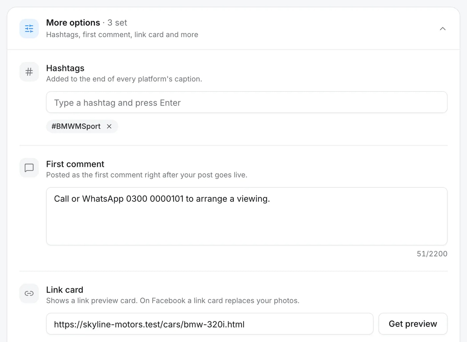Click the More options heading
This screenshot has width=467, height=342.
[x=73, y=23]
